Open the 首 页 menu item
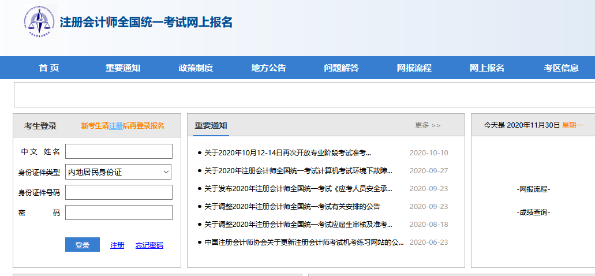 [49, 68]
